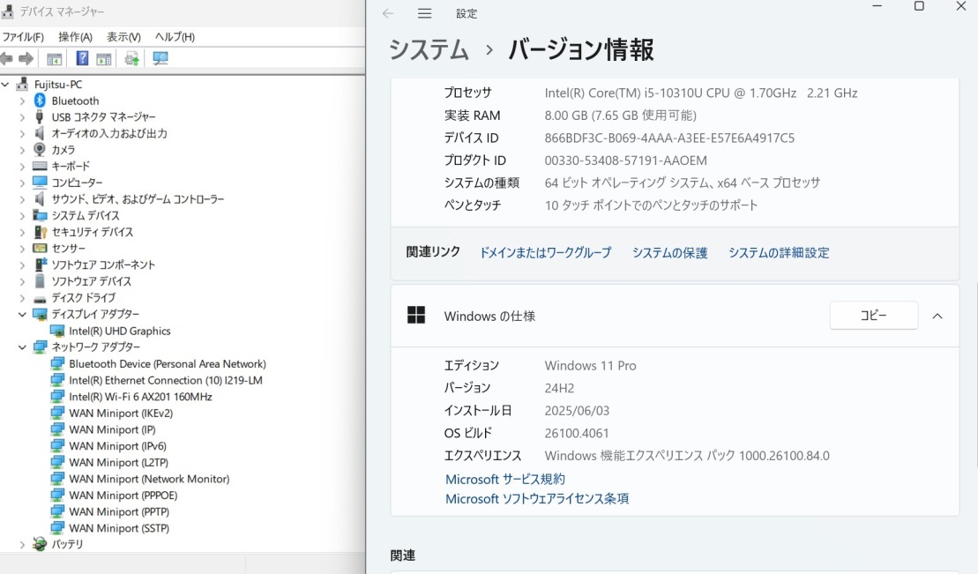This screenshot has width=978, height=574.
Task: Open the 表示(V) menu
Action: pos(123,37)
